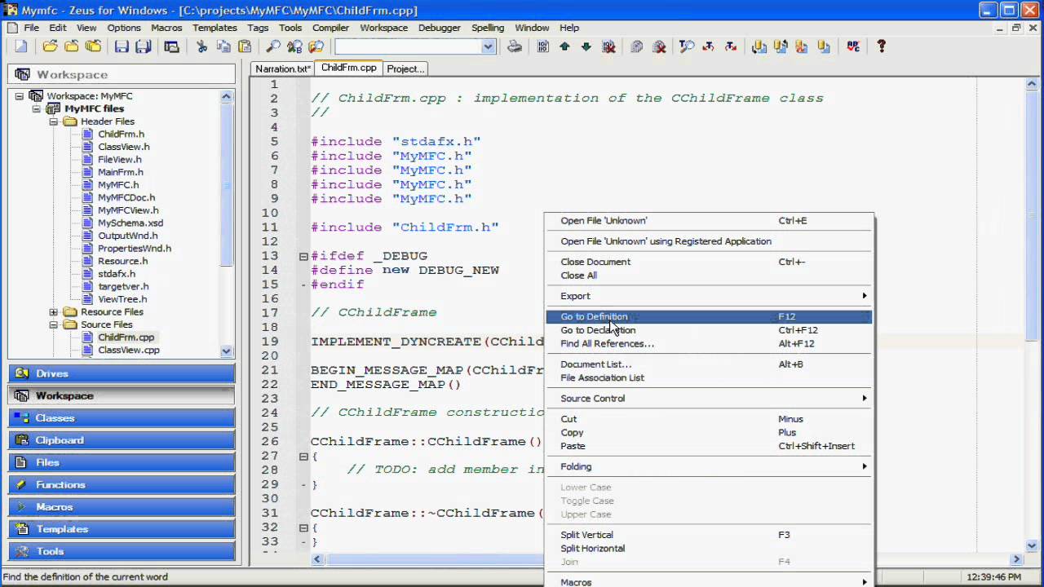Click the ABC spell check toolbar icon

(853, 46)
